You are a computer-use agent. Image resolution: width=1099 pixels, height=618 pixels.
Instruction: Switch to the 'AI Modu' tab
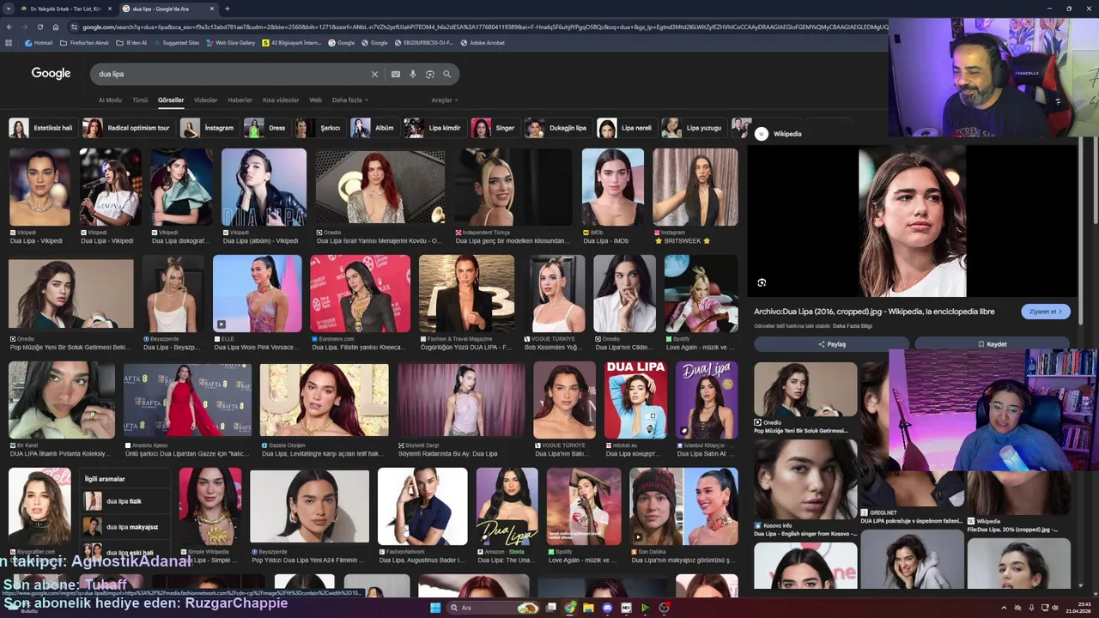[x=110, y=100]
